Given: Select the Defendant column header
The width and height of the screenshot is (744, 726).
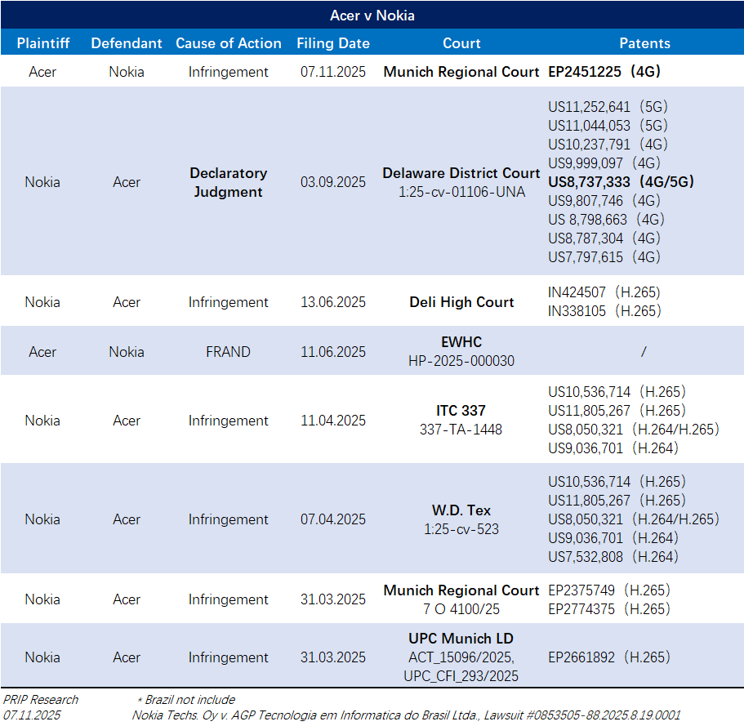Looking at the screenshot, I should [x=127, y=43].
